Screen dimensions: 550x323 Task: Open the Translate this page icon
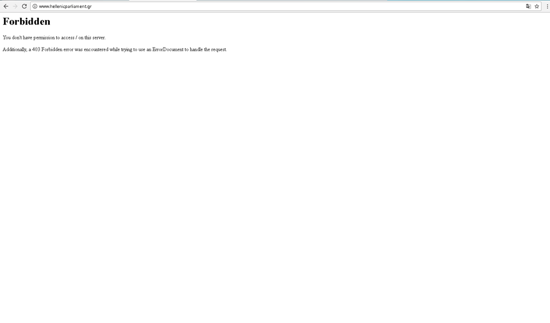(528, 6)
